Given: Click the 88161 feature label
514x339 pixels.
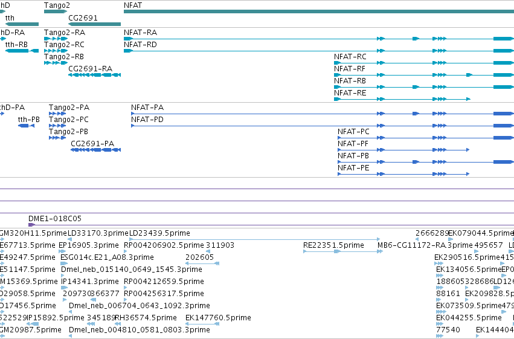Looking at the screenshot, I should tap(448, 294).
